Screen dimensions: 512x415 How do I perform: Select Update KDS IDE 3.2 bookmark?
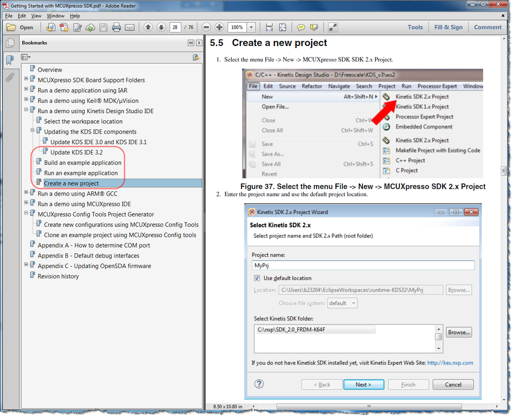tap(76, 152)
